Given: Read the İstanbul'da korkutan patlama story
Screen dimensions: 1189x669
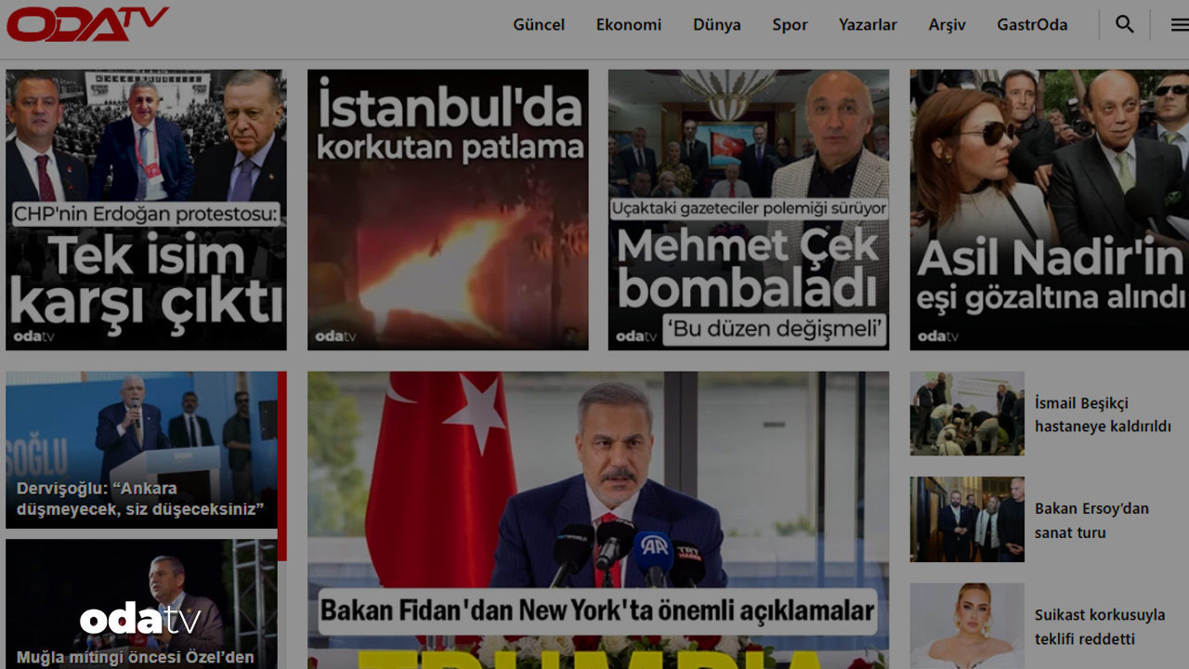Looking at the screenshot, I should tap(448, 209).
